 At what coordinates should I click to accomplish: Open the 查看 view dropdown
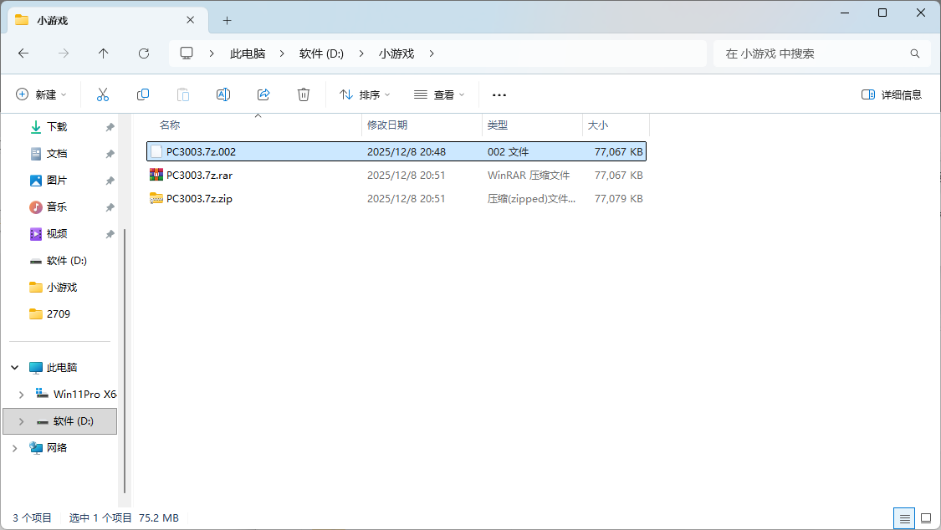439,94
